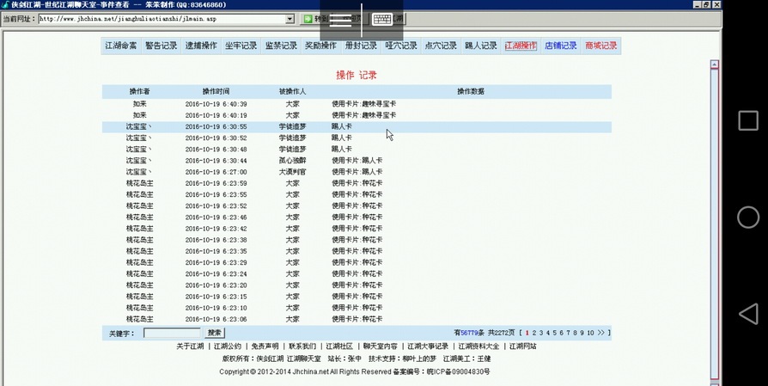
Task: Switch to 点穴记录 tab
Action: [441, 46]
